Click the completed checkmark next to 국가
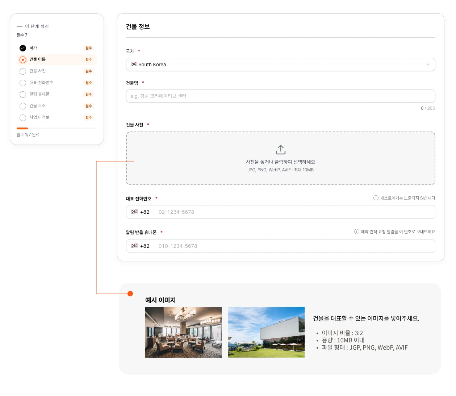Image resolution: width=456 pixels, height=396 pixels. click(23, 48)
